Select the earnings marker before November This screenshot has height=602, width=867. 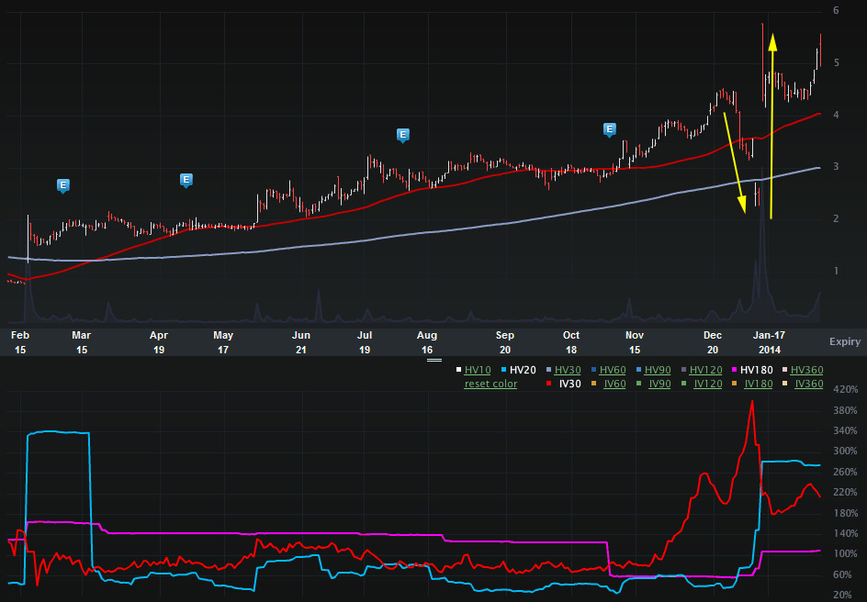[609, 129]
